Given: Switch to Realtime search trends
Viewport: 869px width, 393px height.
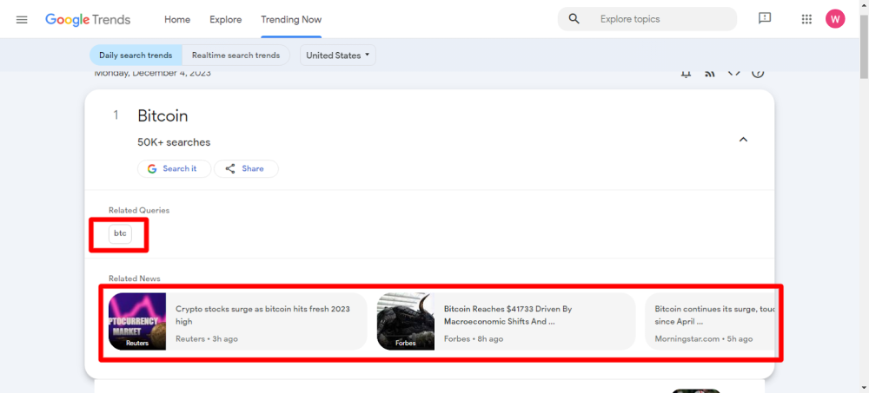Looking at the screenshot, I should click(x=235, y=56).
